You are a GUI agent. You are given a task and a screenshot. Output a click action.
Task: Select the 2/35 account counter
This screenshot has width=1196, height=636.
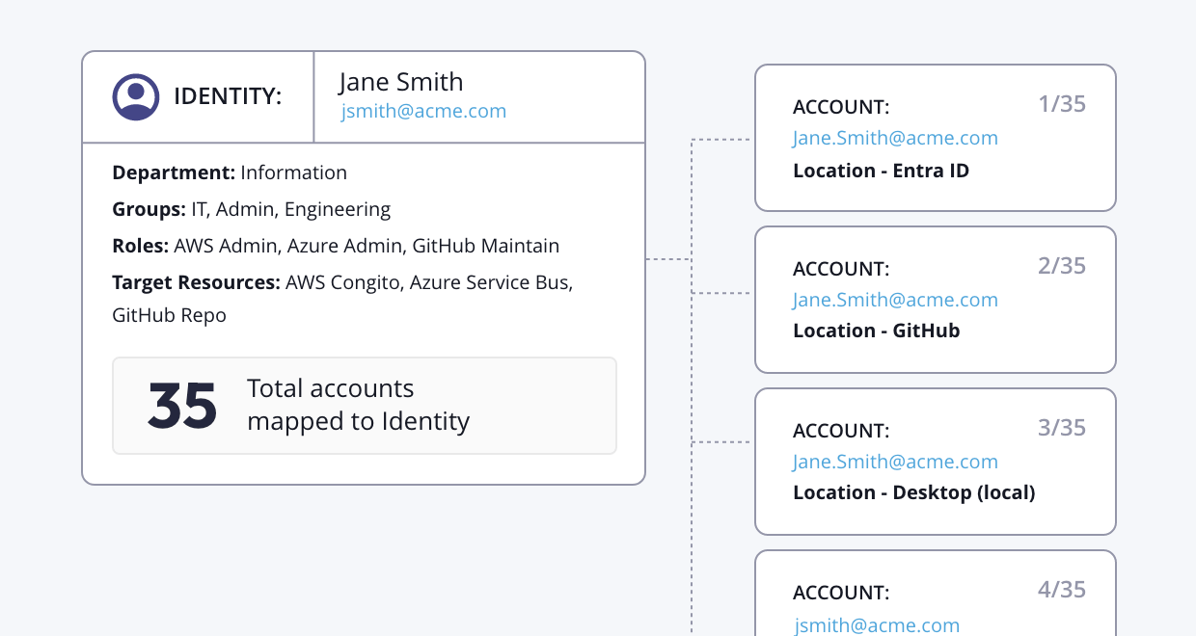[x=1062, y=266]
